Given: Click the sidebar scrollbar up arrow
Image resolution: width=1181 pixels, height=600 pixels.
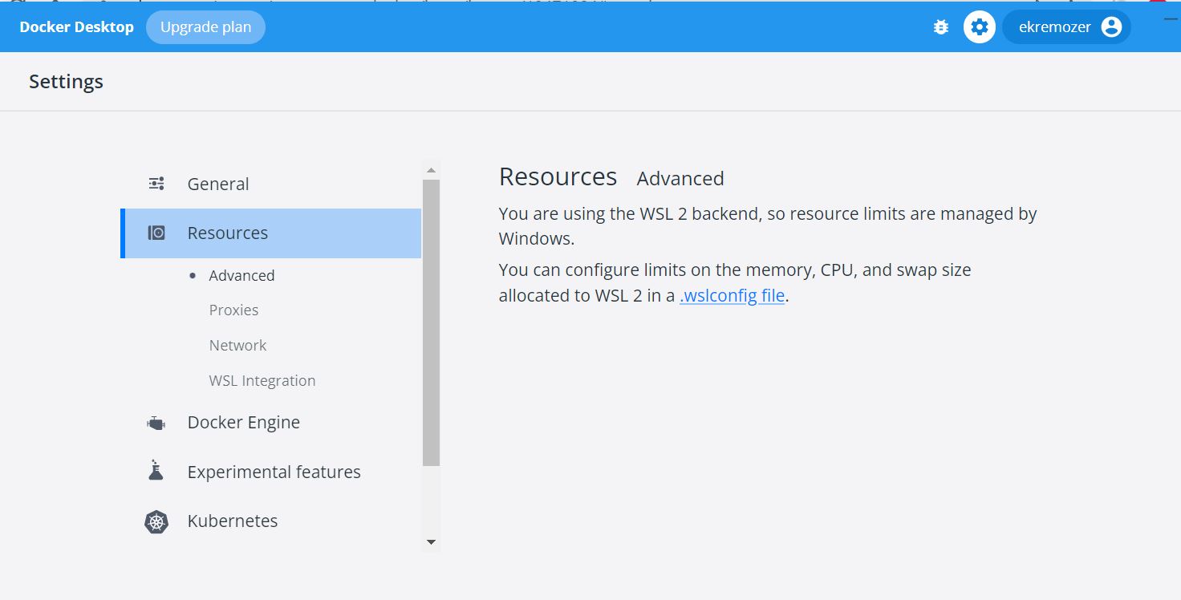Looking at the screenshot, I should click(431, 170).
